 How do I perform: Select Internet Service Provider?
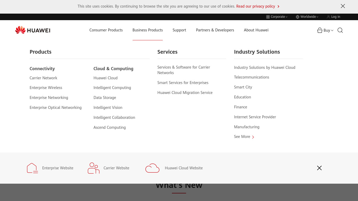[255, 117]
